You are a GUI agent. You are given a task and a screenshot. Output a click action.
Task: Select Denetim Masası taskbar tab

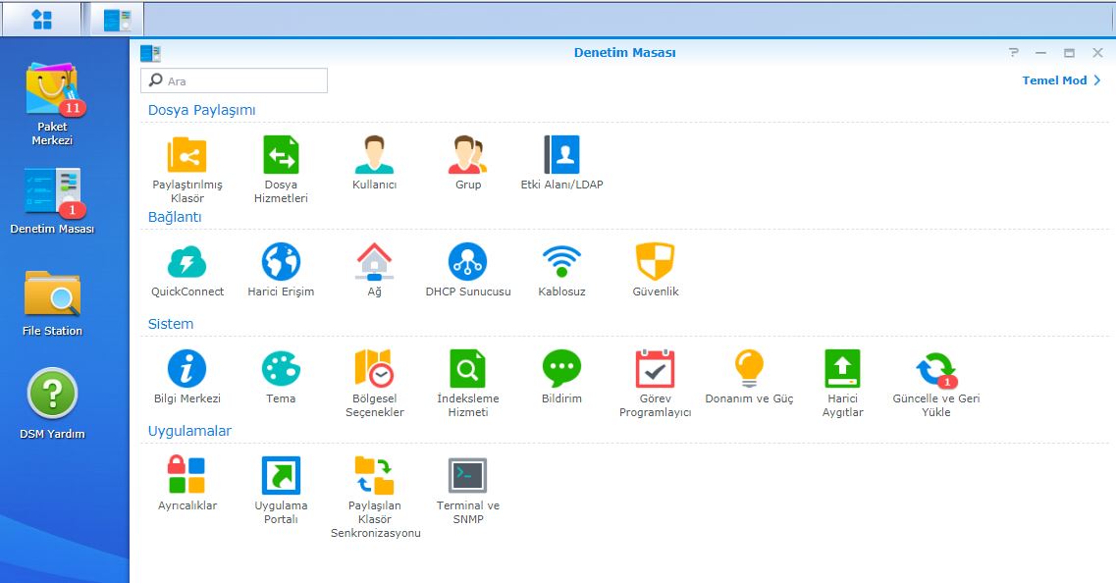[118, 19]
